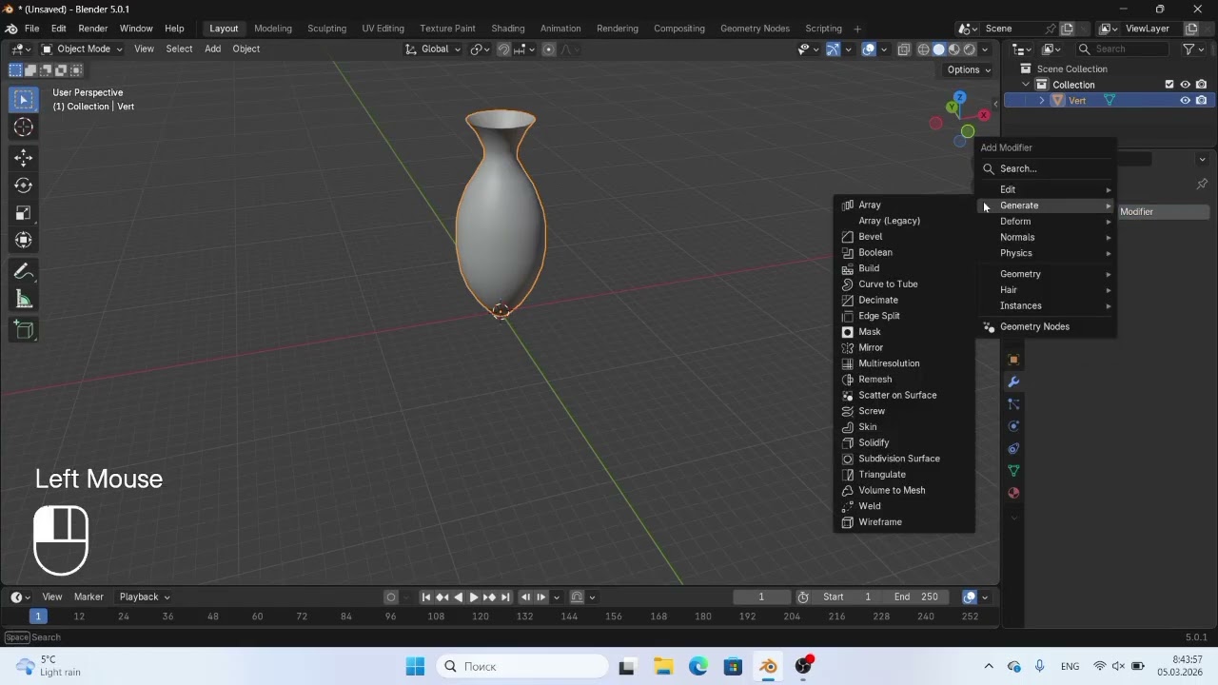
Task: Add the Solidify modifier
Action: click(904, 442)
